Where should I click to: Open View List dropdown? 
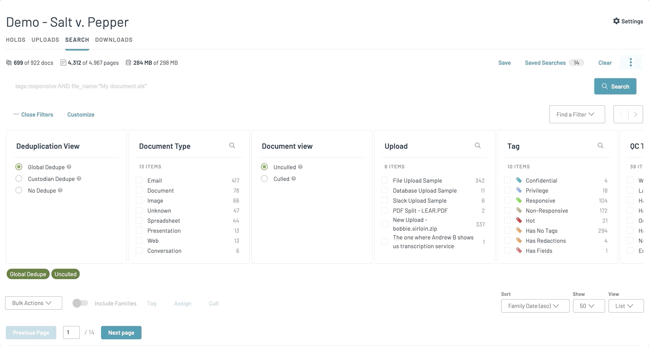626,306
